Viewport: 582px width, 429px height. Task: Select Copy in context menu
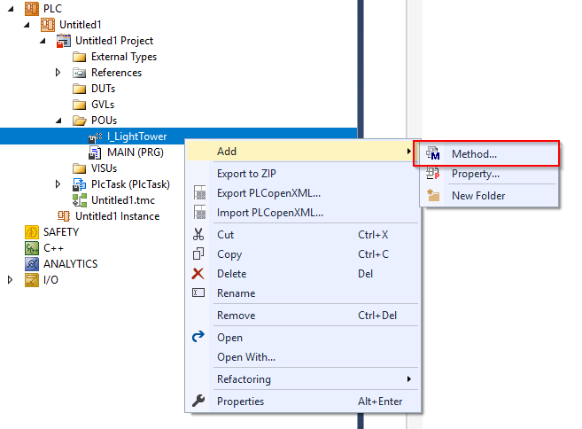click(303, 254)
